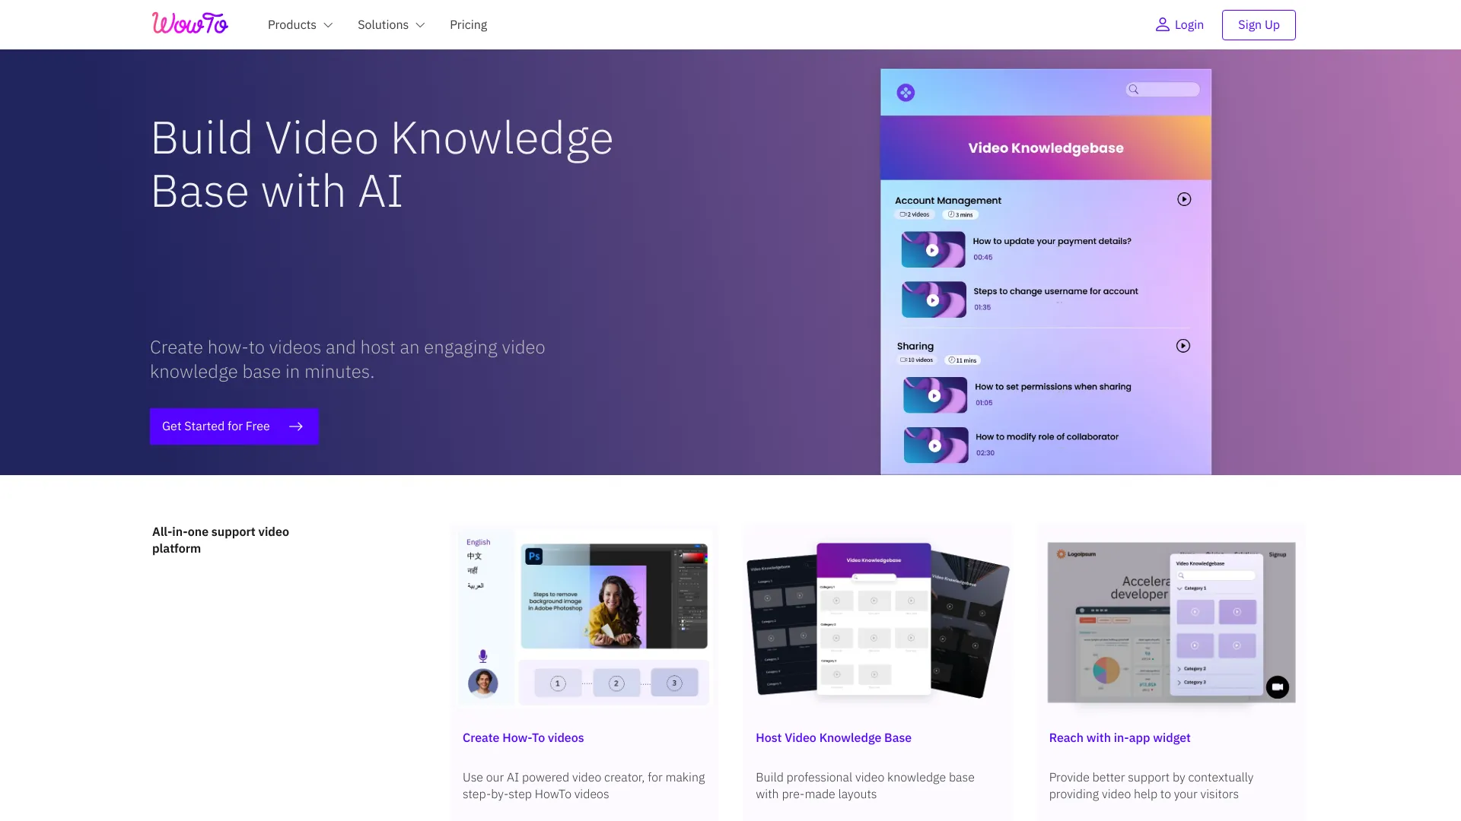Click the Sharing section heading
This screenshot has height=821, width=1461.
[915, 346]
